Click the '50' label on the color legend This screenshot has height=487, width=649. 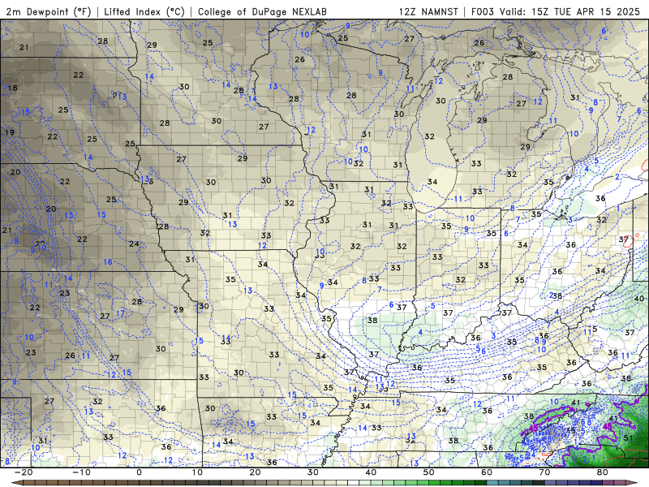coord(429,472)
